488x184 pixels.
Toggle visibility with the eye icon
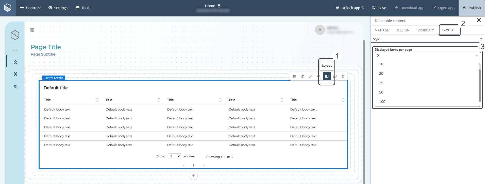(319, 76)
